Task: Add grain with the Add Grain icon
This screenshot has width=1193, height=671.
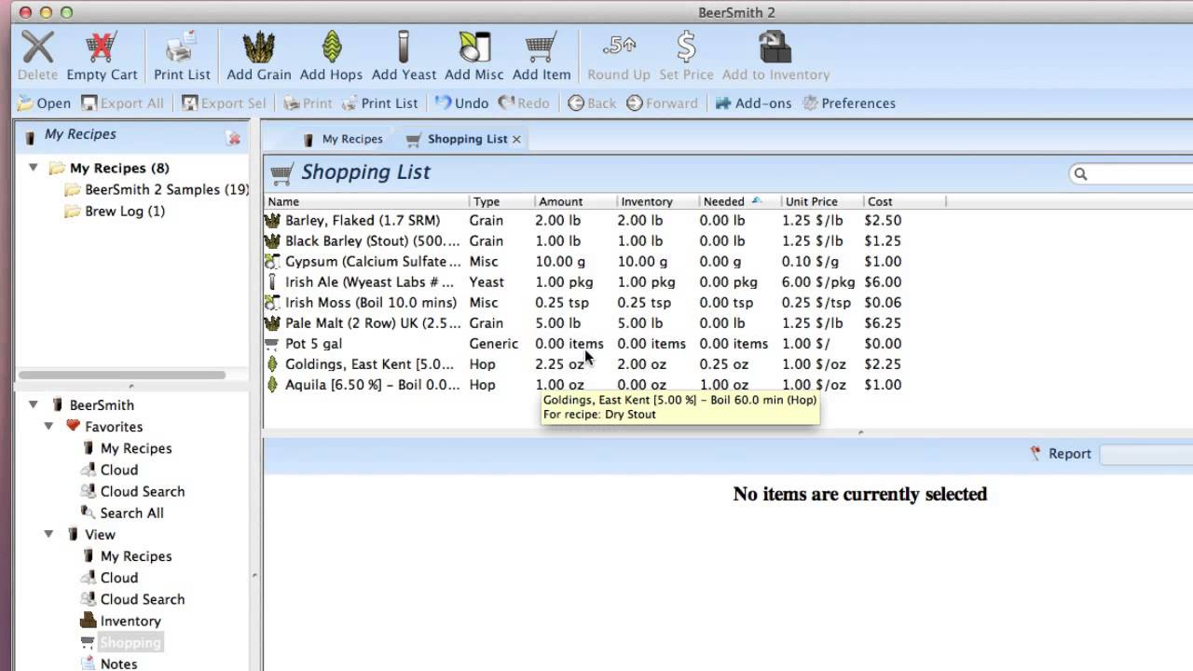Action: point(258,48)
